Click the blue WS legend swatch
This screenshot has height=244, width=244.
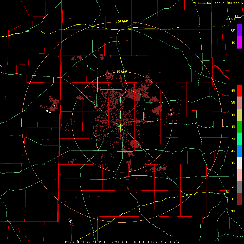tap(239, 151)
